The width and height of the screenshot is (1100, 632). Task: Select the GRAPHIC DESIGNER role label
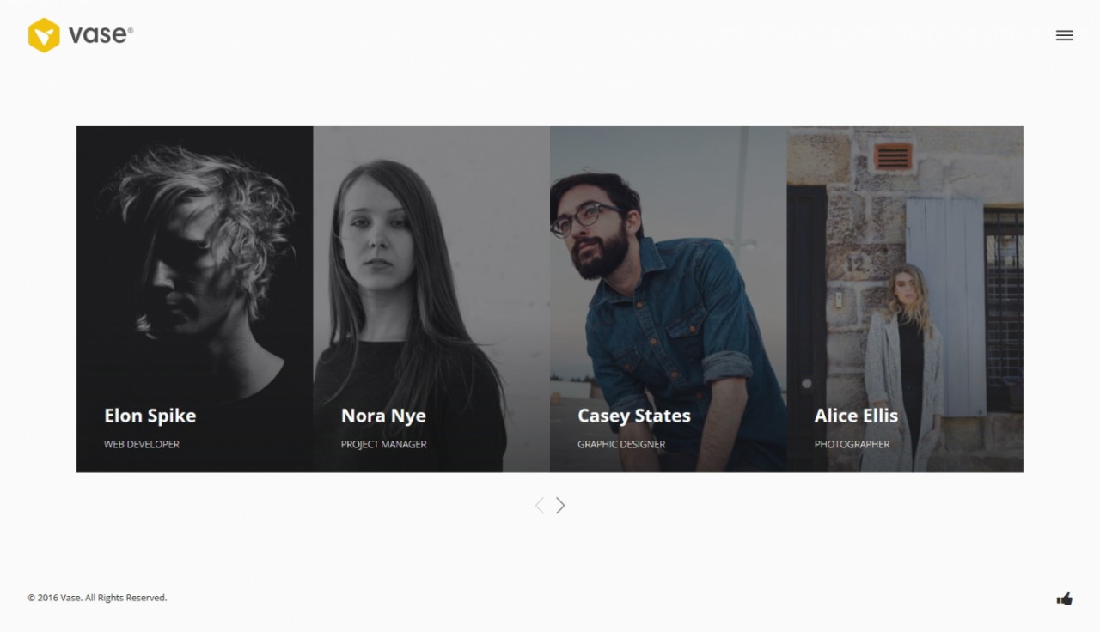[621, 444]
